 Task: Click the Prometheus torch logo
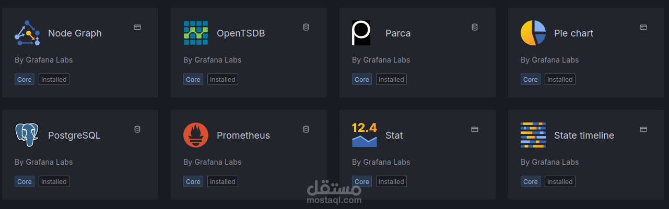(x=196, y=135)
